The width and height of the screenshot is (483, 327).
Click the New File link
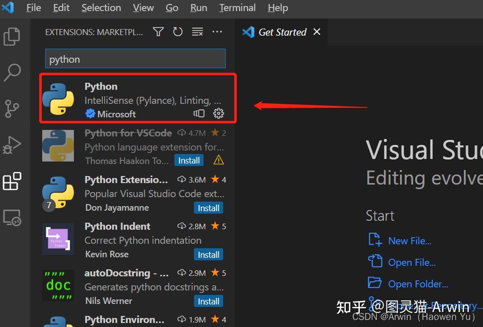(x=409, y=240)
